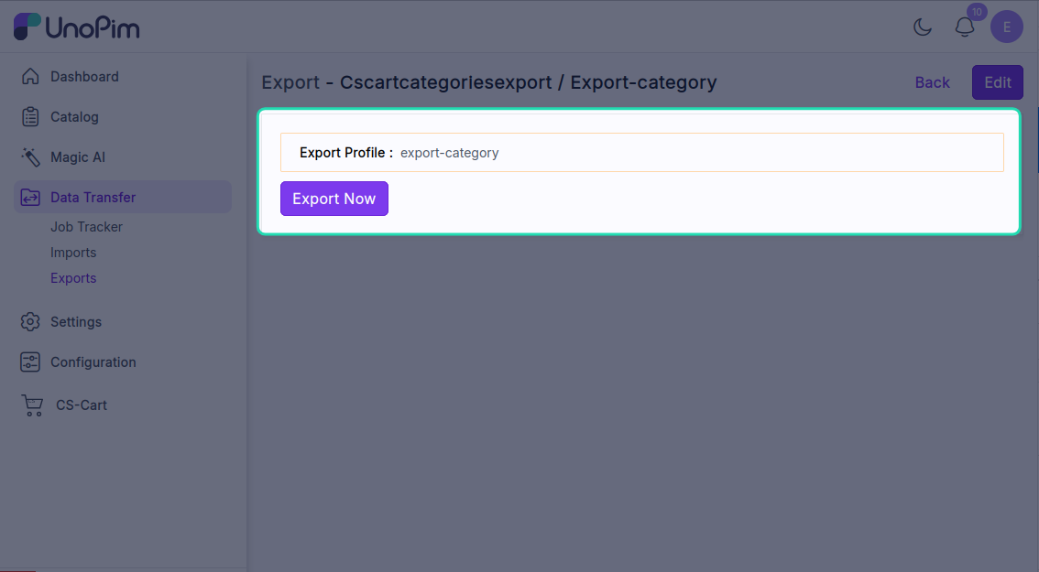Open Magic AI menu label
This screenshot has width=1039, height=572.
(x=78, y=157)
